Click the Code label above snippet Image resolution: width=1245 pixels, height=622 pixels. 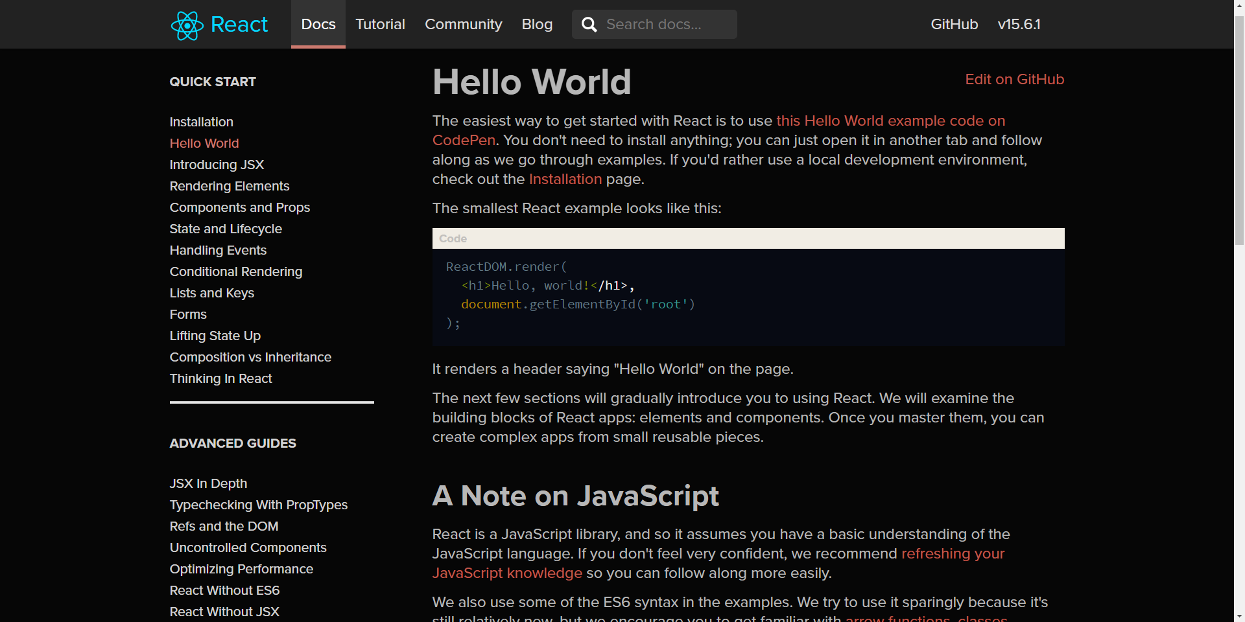453,238
